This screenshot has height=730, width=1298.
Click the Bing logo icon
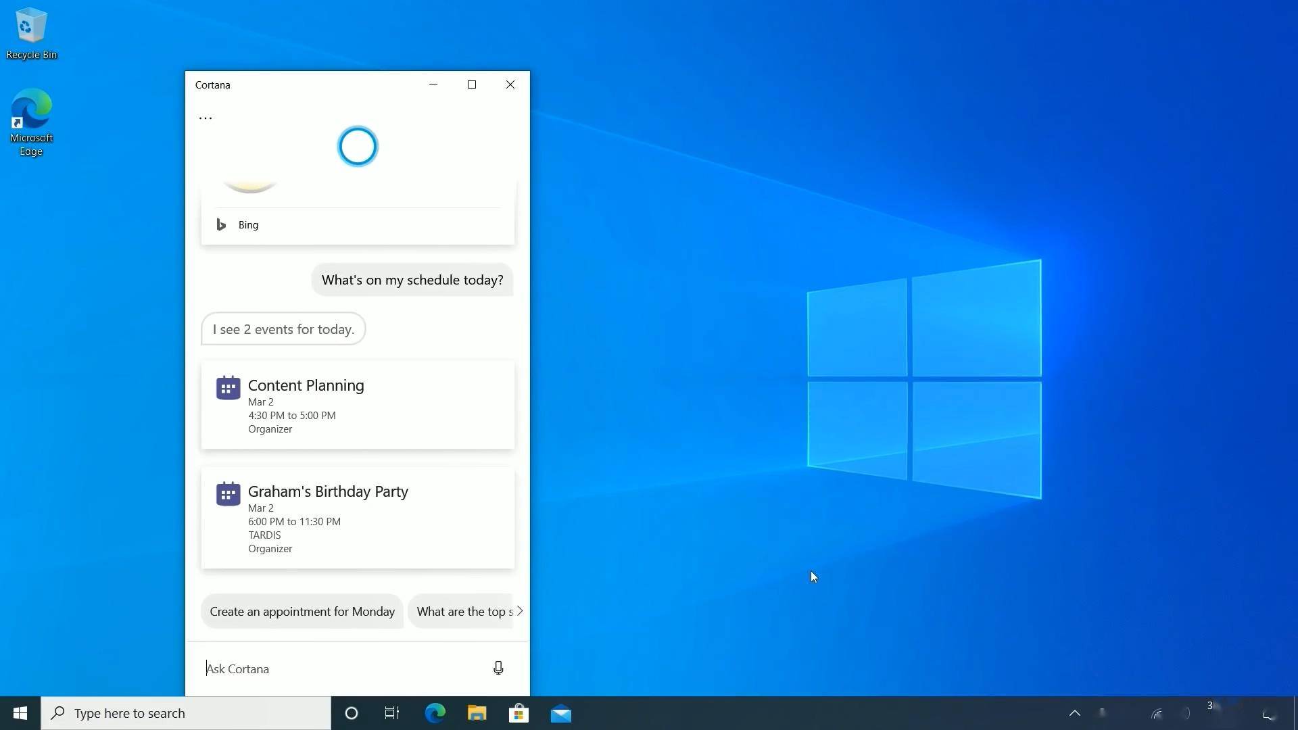[221, 224]
